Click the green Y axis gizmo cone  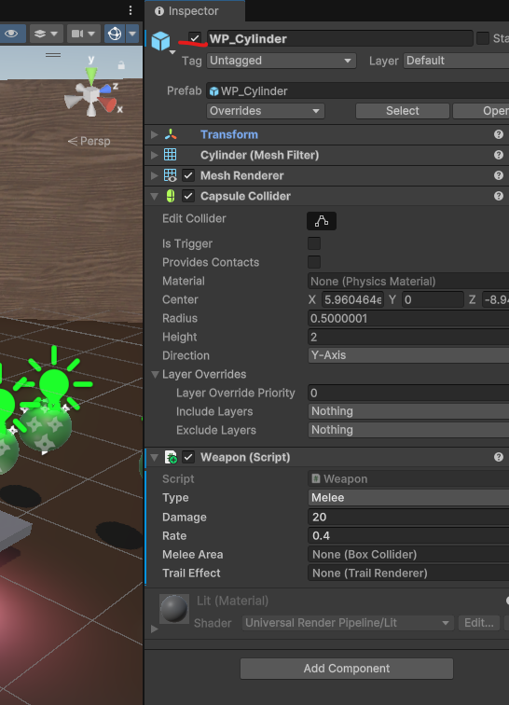click(91, 76)
